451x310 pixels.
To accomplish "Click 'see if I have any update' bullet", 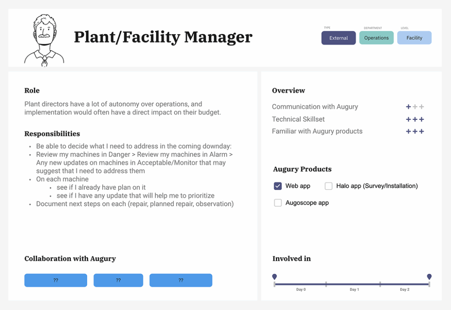I will pos(136,196).
